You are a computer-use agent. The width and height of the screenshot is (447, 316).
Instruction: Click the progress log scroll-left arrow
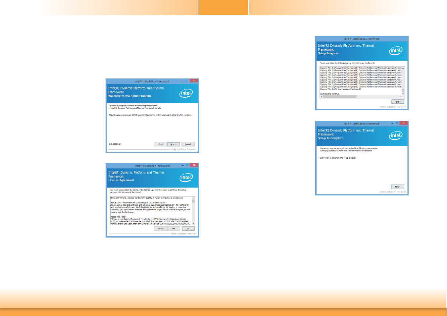[322, 96]
